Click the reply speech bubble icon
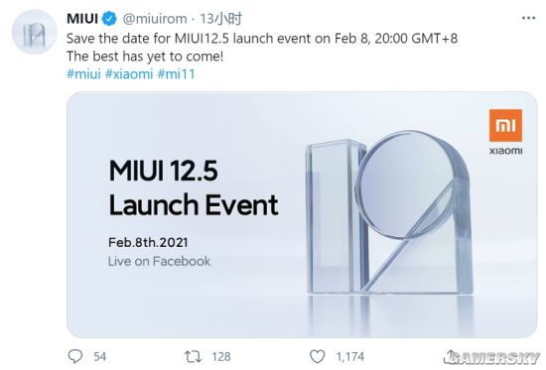Screen dimensions: 546x370 (74, 356)
